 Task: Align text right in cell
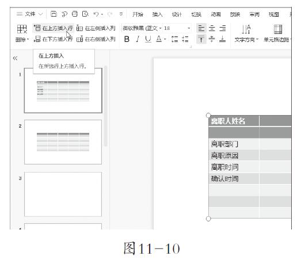tap(223, 28)
